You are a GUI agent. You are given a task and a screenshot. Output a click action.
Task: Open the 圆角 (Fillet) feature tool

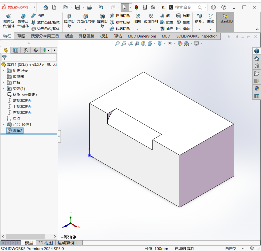point(138,19)
